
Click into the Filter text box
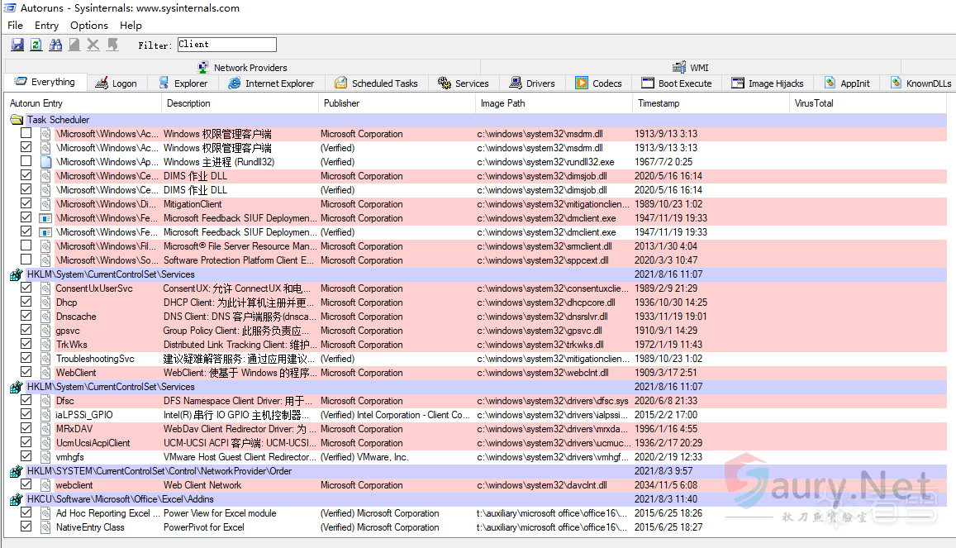(x=226, y=45)
